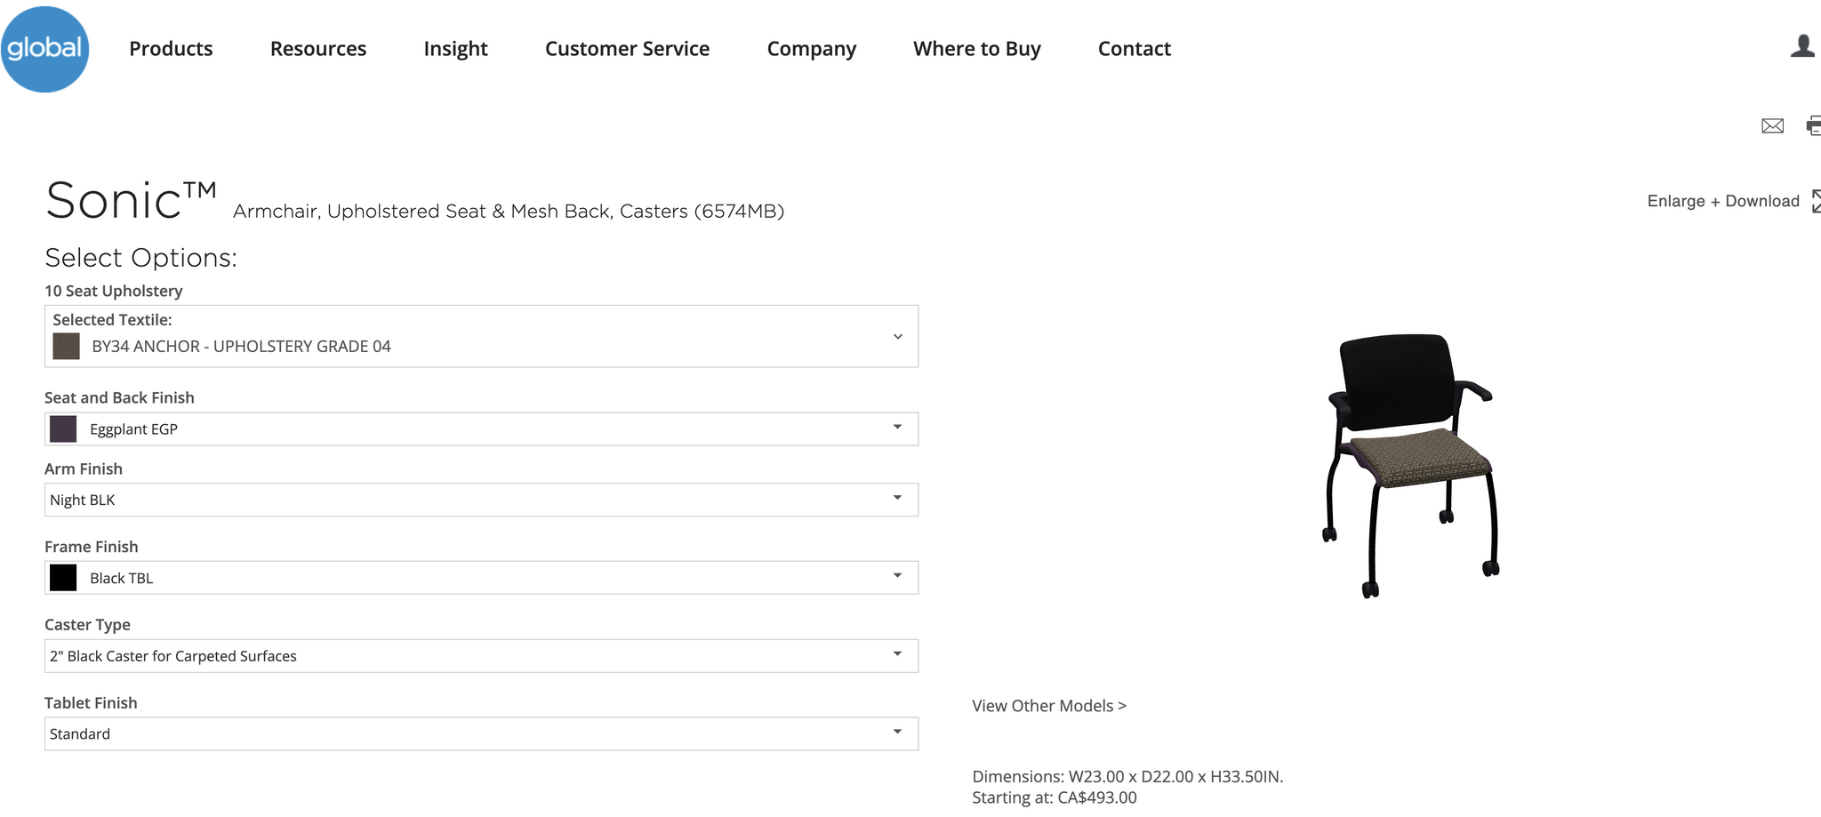Image resolution: width=1821 pixels, height=817 pixels.
Task: Open the Products menu
Action: point(171,49)
